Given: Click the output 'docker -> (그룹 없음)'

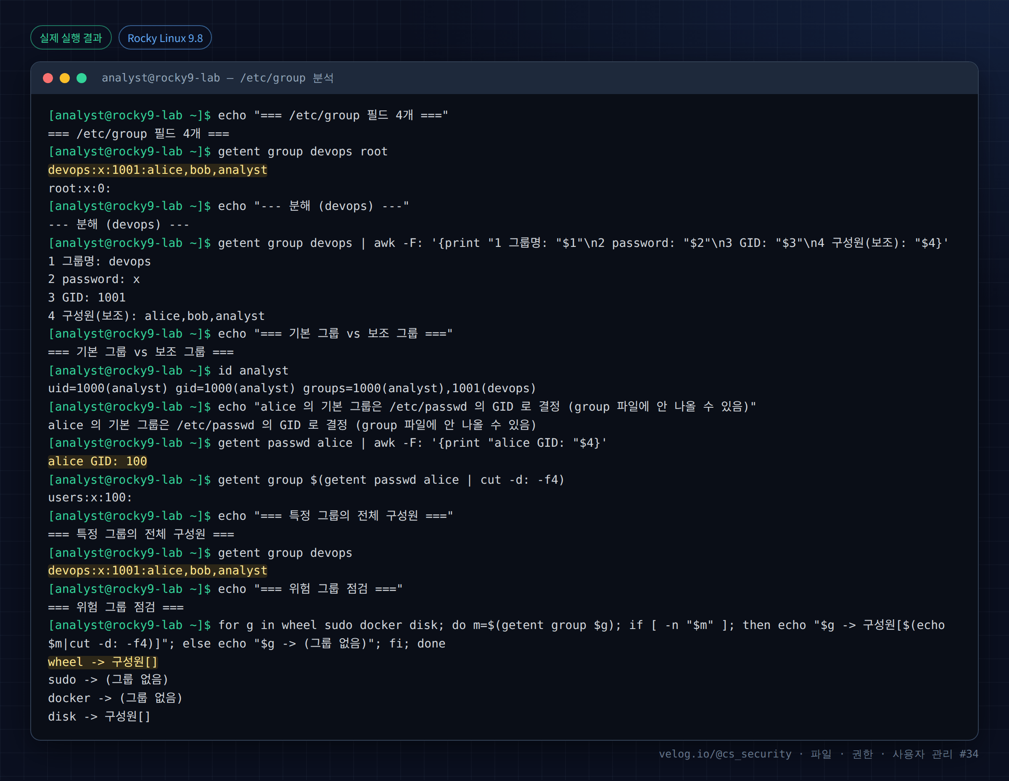Looking at the screenshot, I should 116,698.
